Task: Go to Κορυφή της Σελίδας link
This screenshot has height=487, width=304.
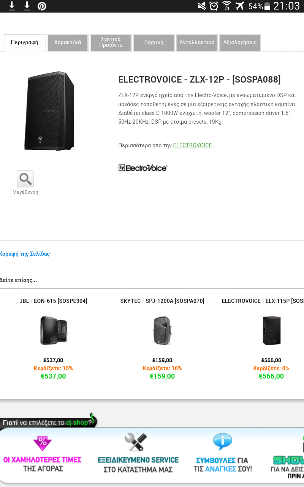Action: click(x=25, y=254)
